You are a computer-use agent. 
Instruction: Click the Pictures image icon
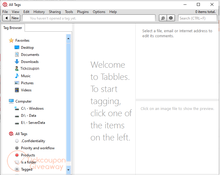(x=17, y=83)
